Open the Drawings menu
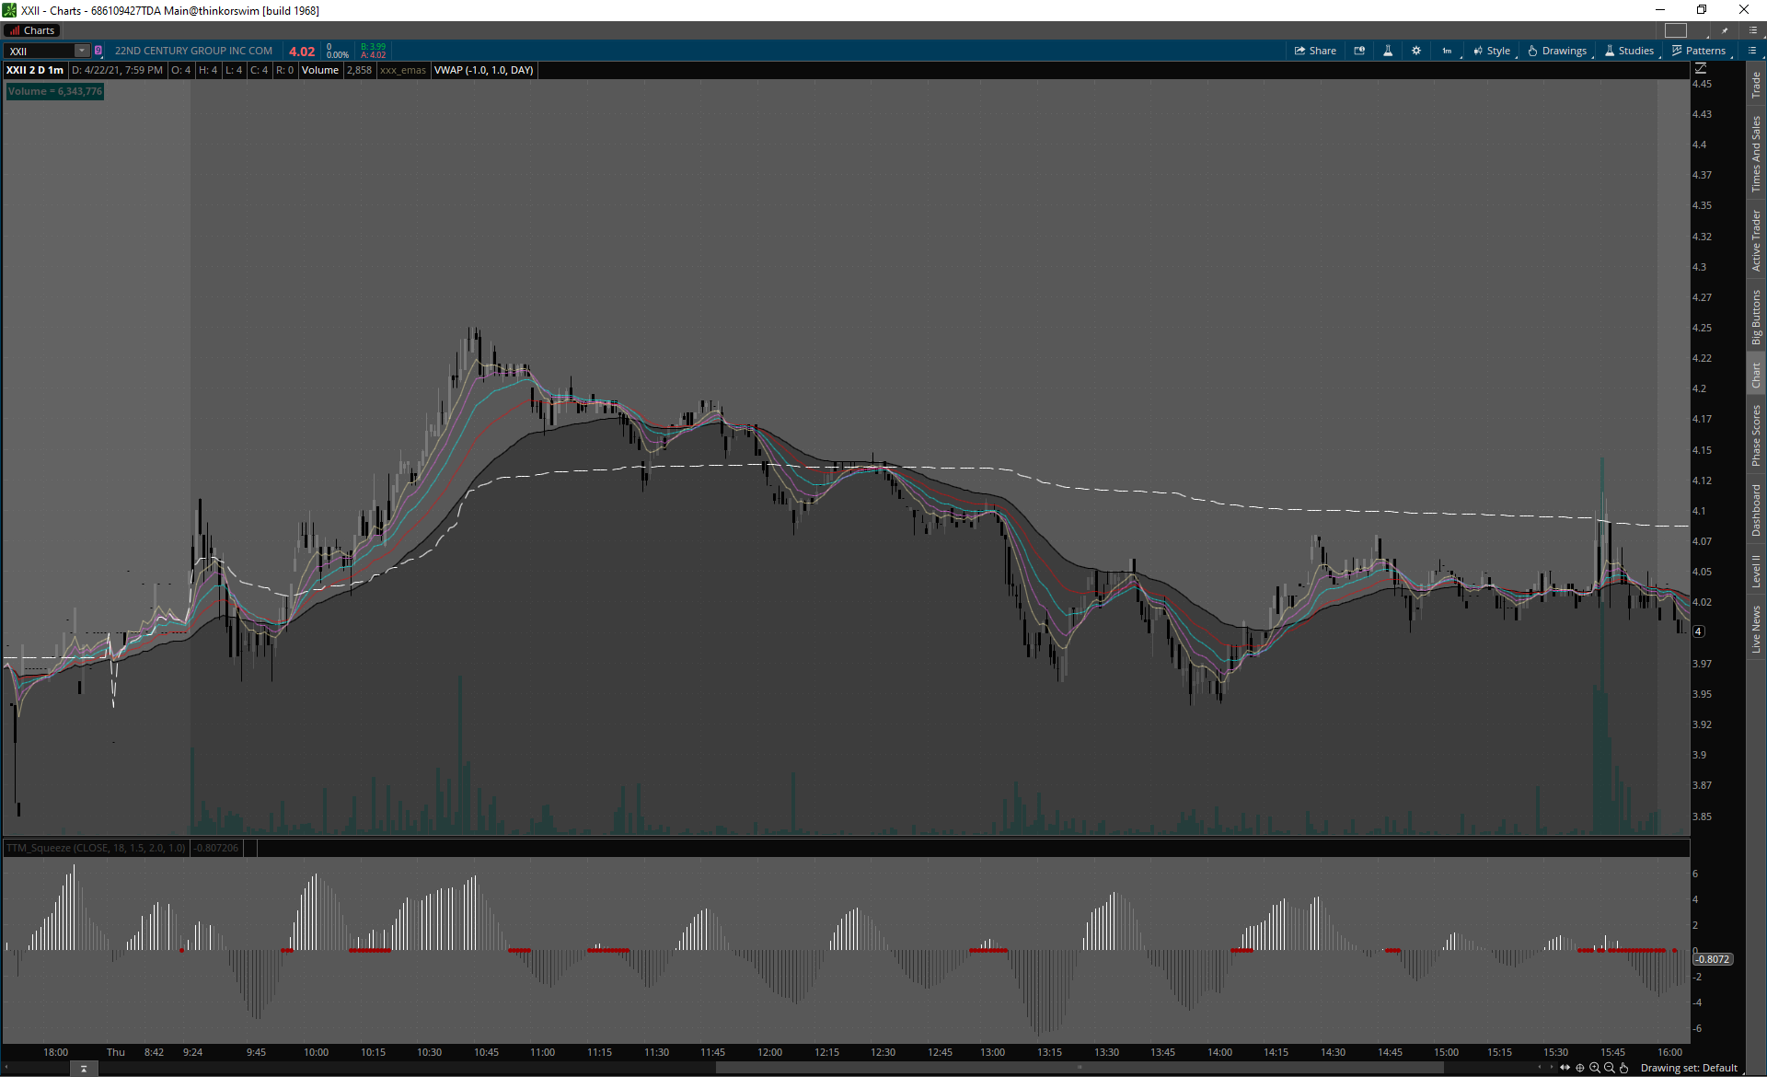Screen dimensions: 1767x1077 pos(1557,51)
